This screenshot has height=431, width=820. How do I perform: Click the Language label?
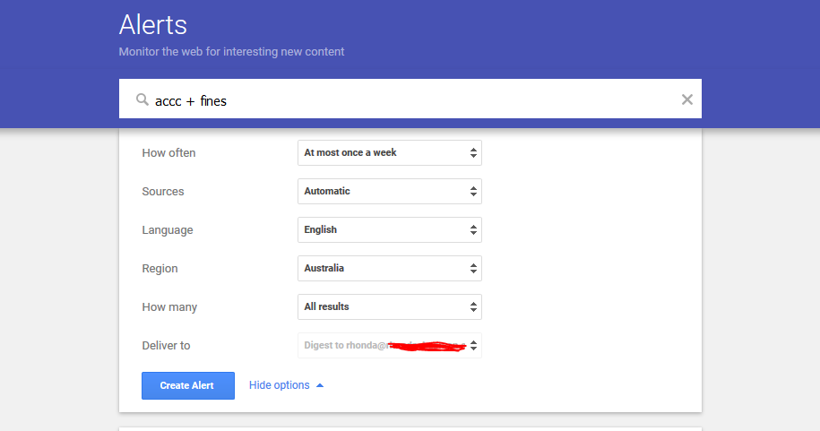(168, 230)
